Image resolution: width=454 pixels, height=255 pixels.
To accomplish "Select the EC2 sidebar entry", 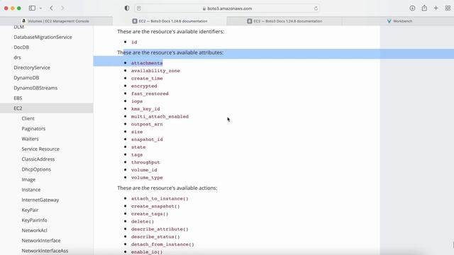I will point(47,108).
